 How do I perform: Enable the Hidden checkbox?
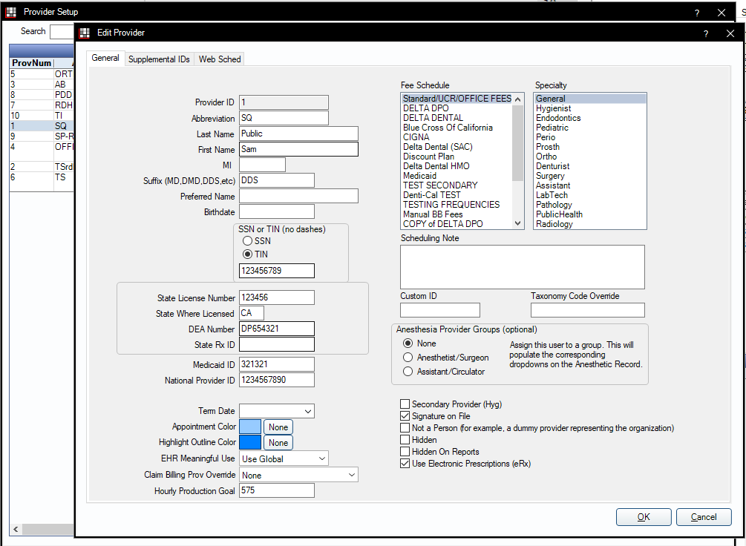point(405,440)
